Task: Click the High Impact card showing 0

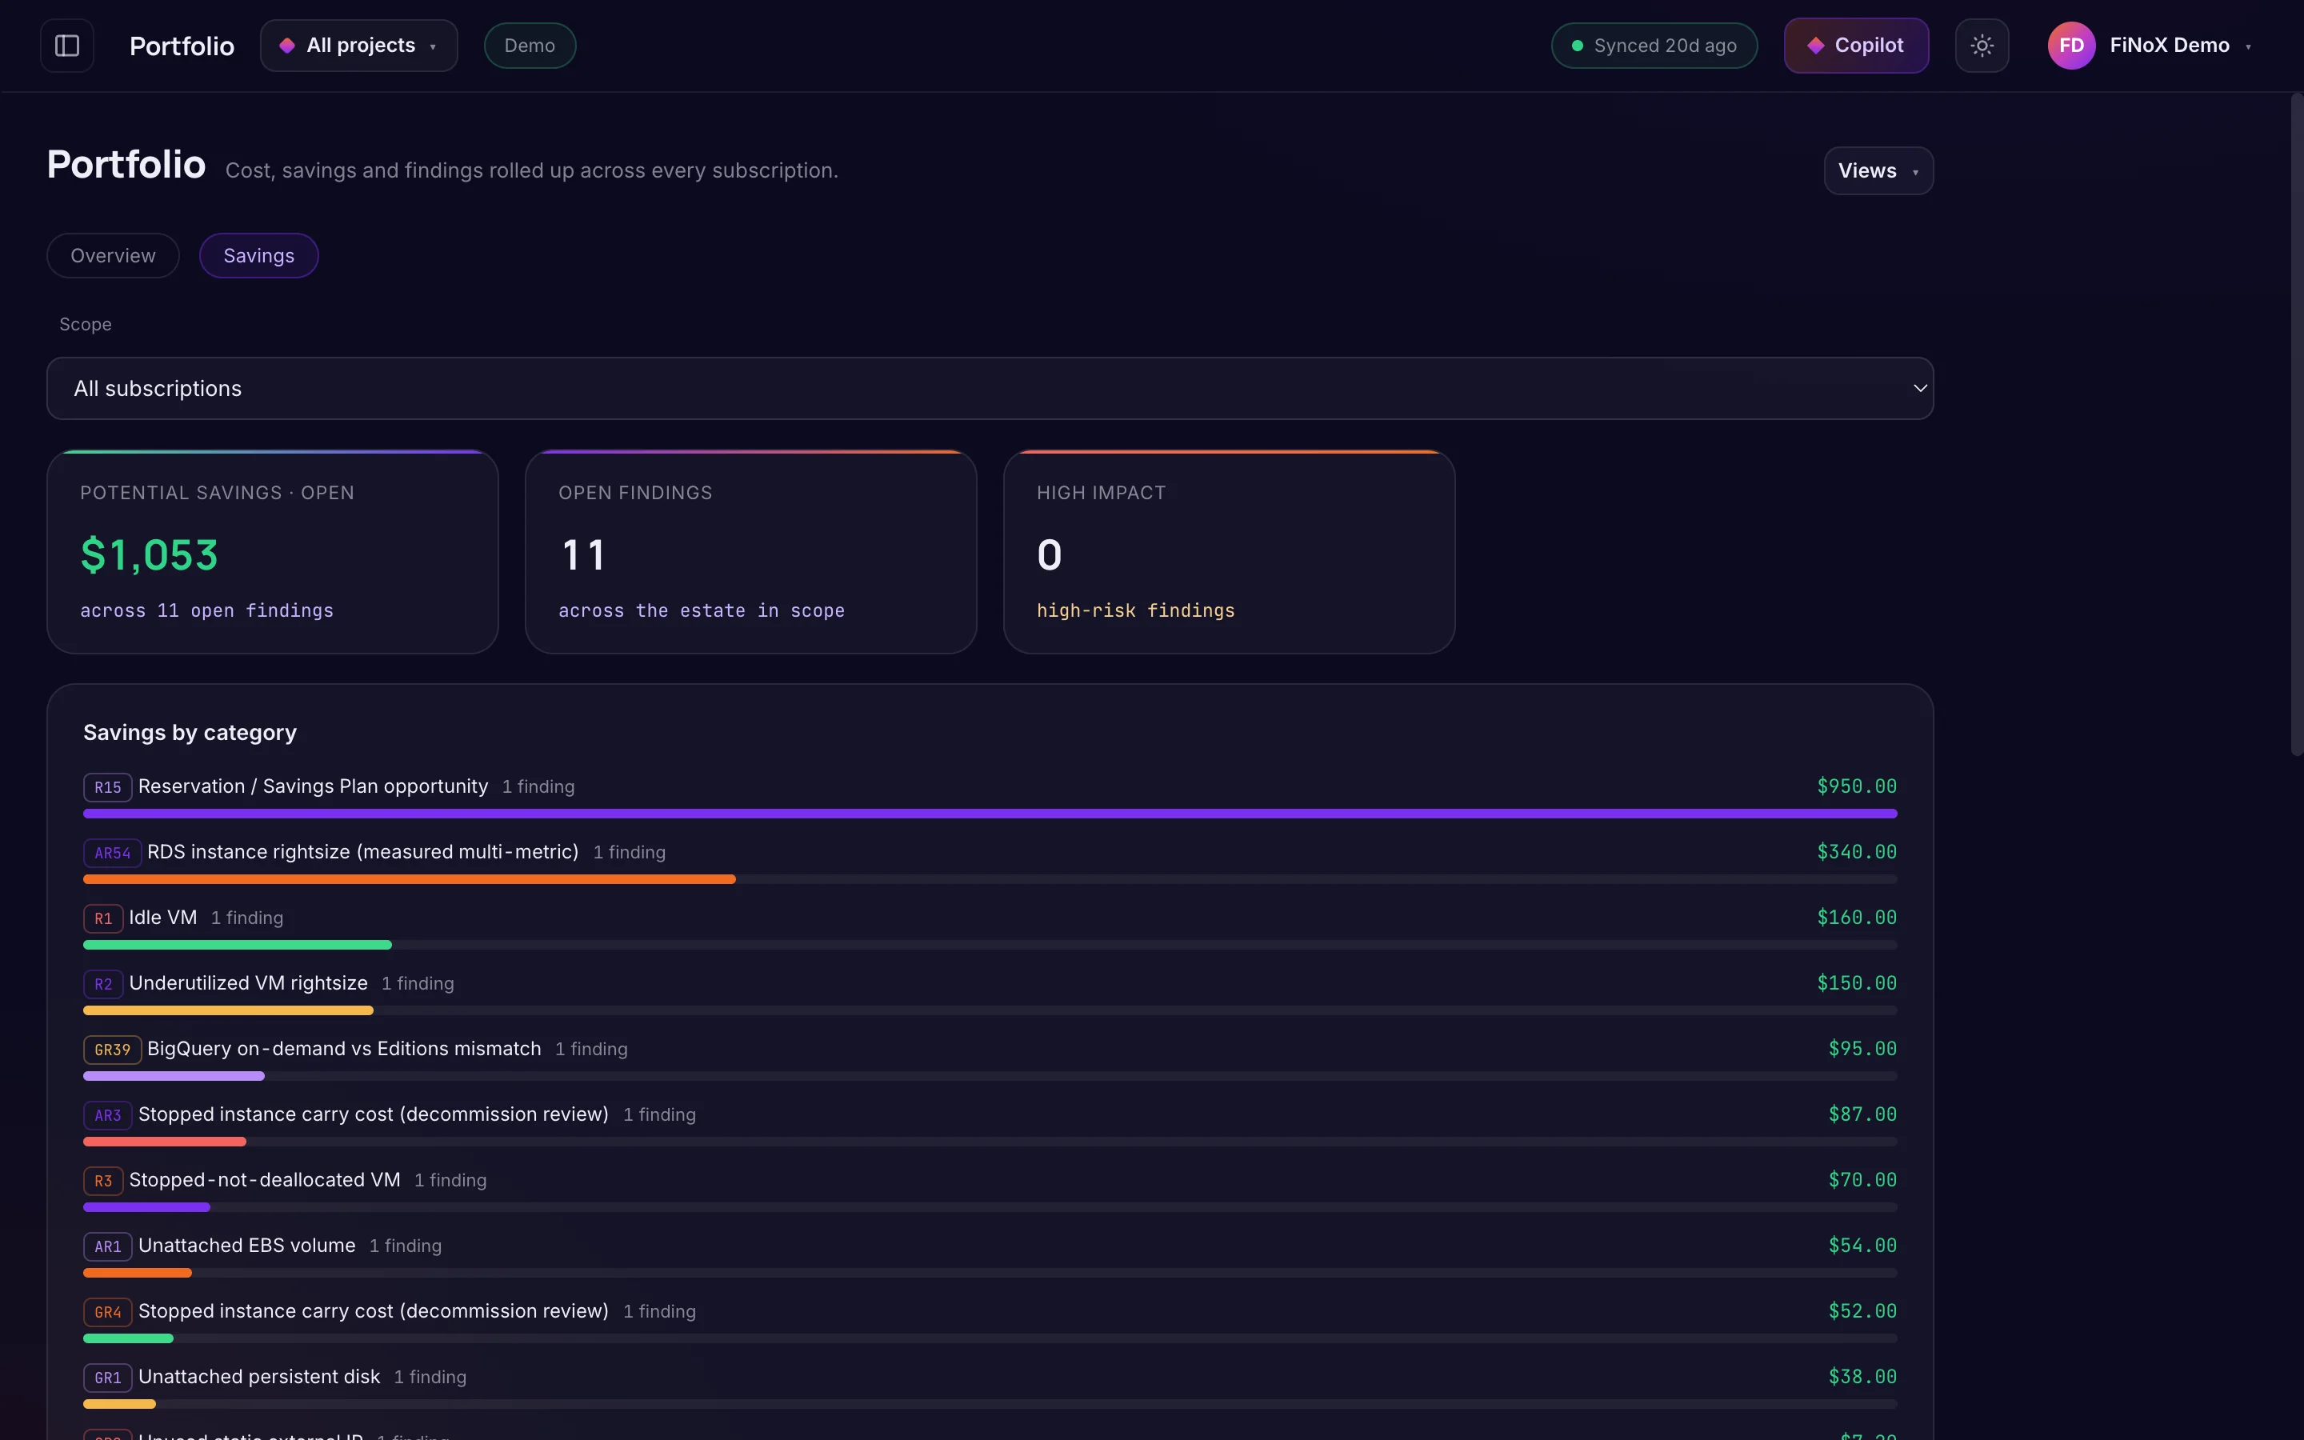Action: (1228, 552)
